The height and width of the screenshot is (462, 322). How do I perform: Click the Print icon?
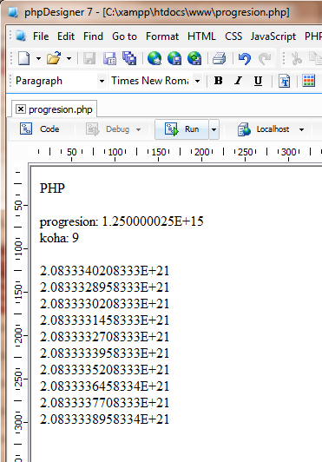coord(220,58)
